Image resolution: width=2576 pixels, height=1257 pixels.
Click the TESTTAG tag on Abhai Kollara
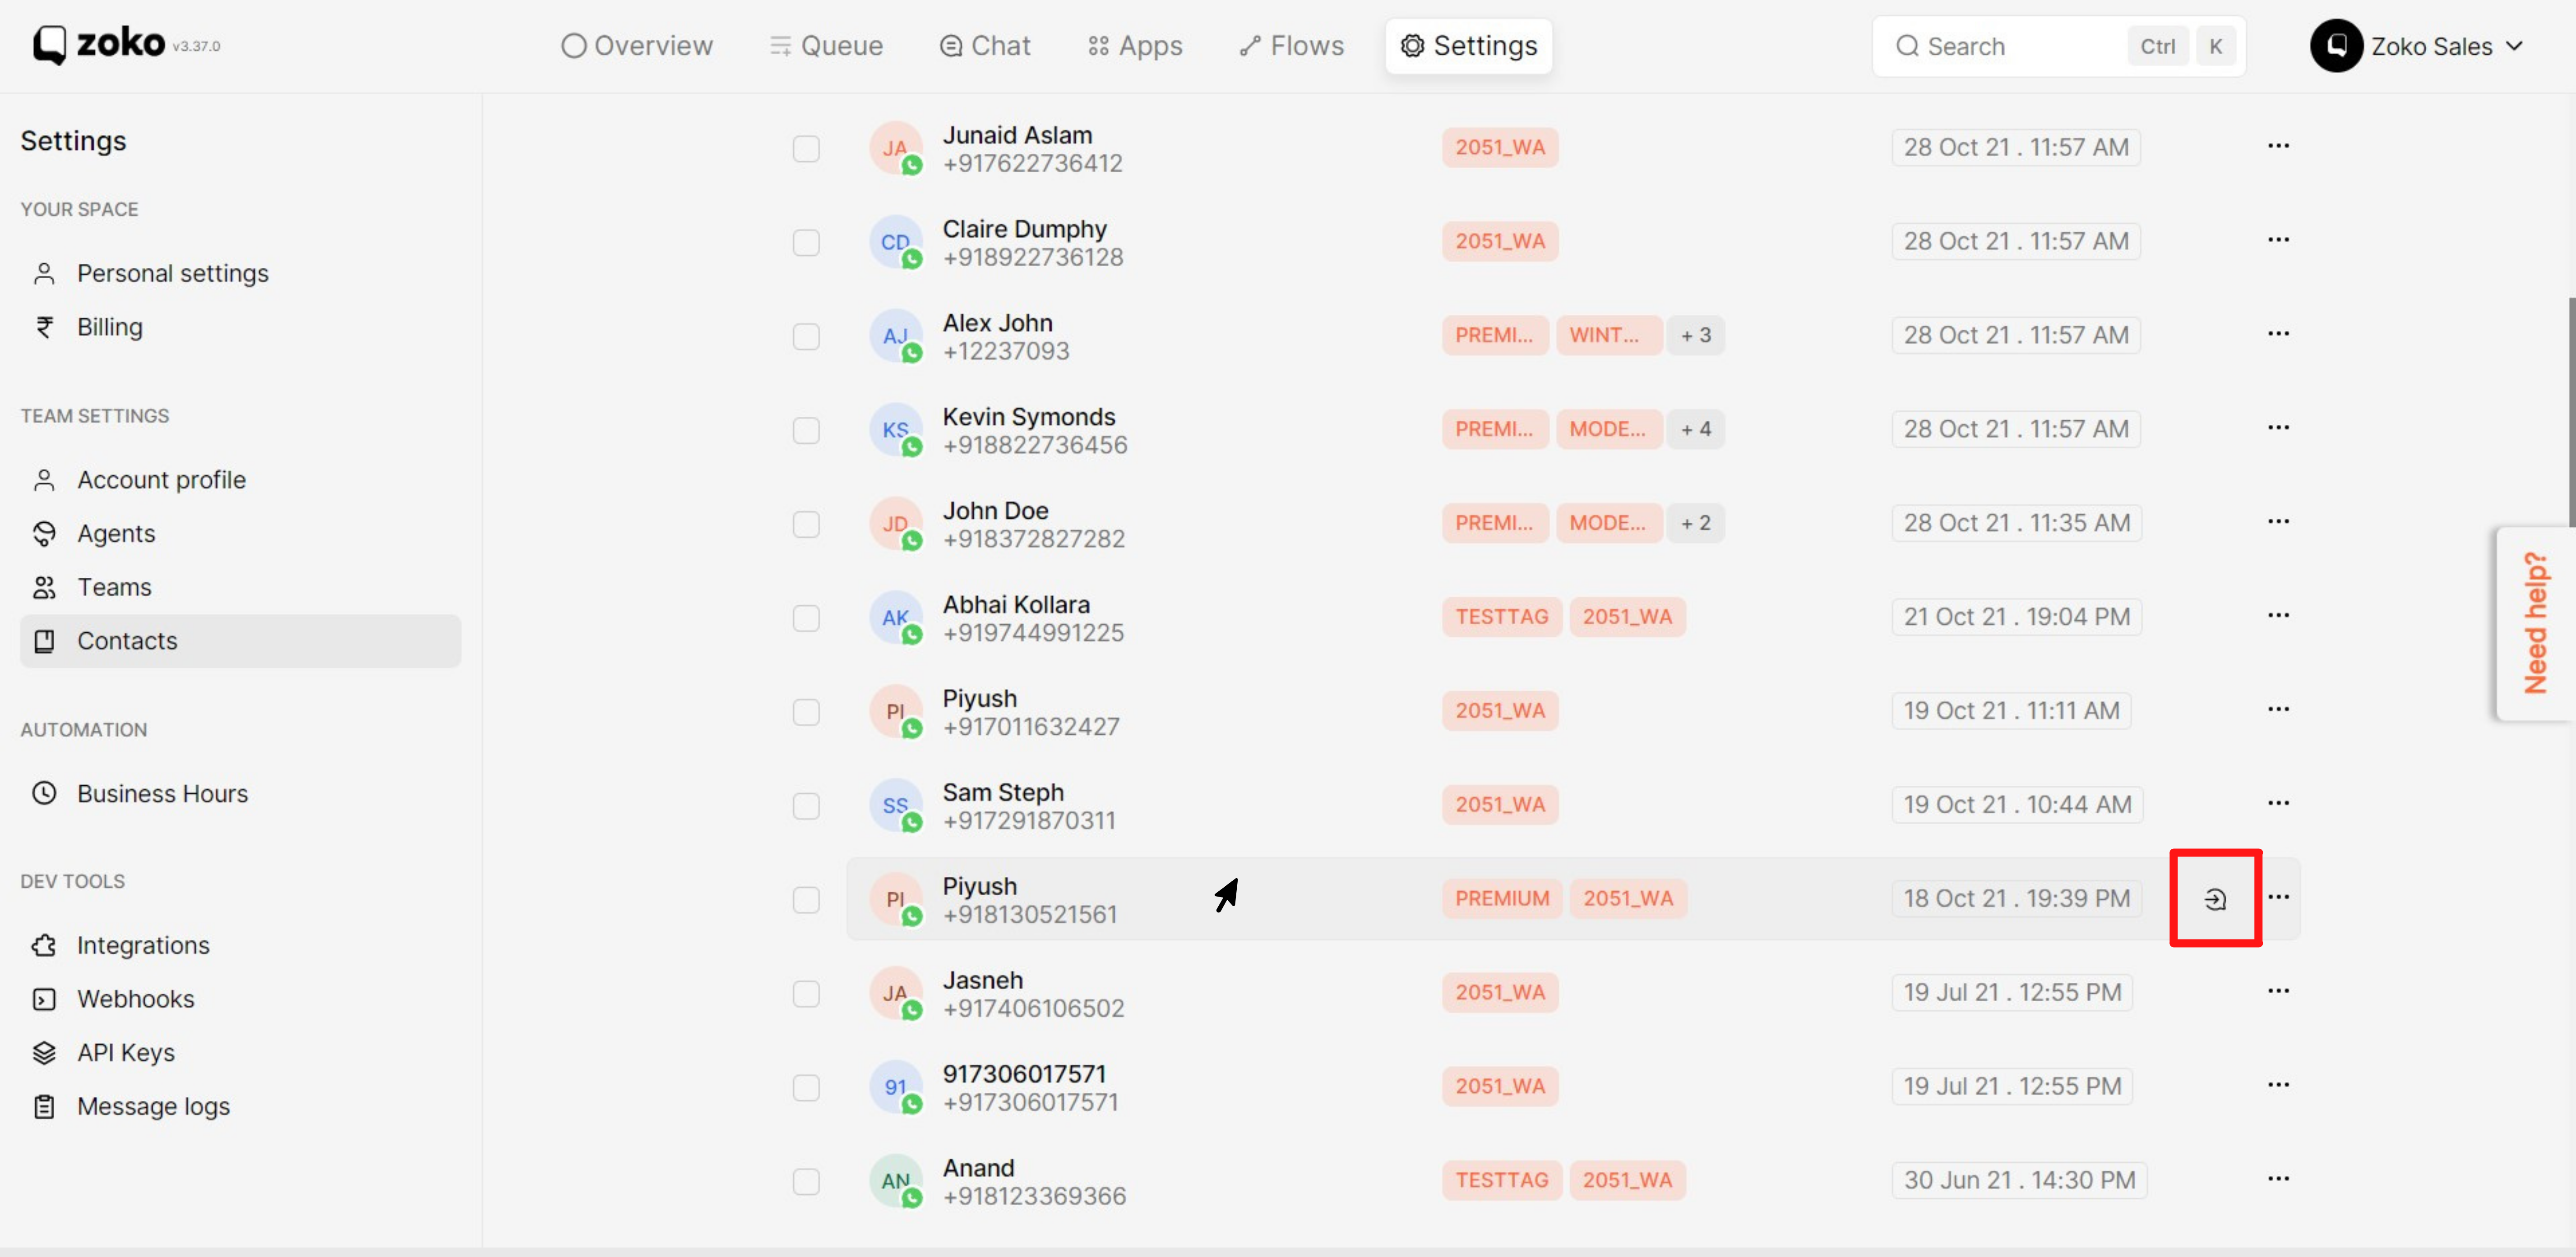pos(1501,617)
